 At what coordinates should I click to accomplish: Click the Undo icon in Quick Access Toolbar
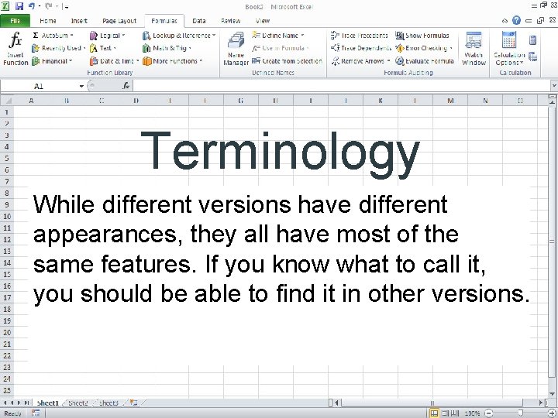click(32, 6)
